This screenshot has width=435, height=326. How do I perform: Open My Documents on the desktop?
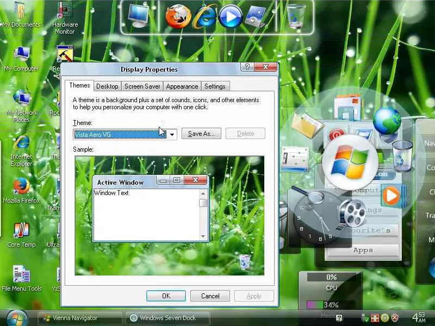point(21,15)
